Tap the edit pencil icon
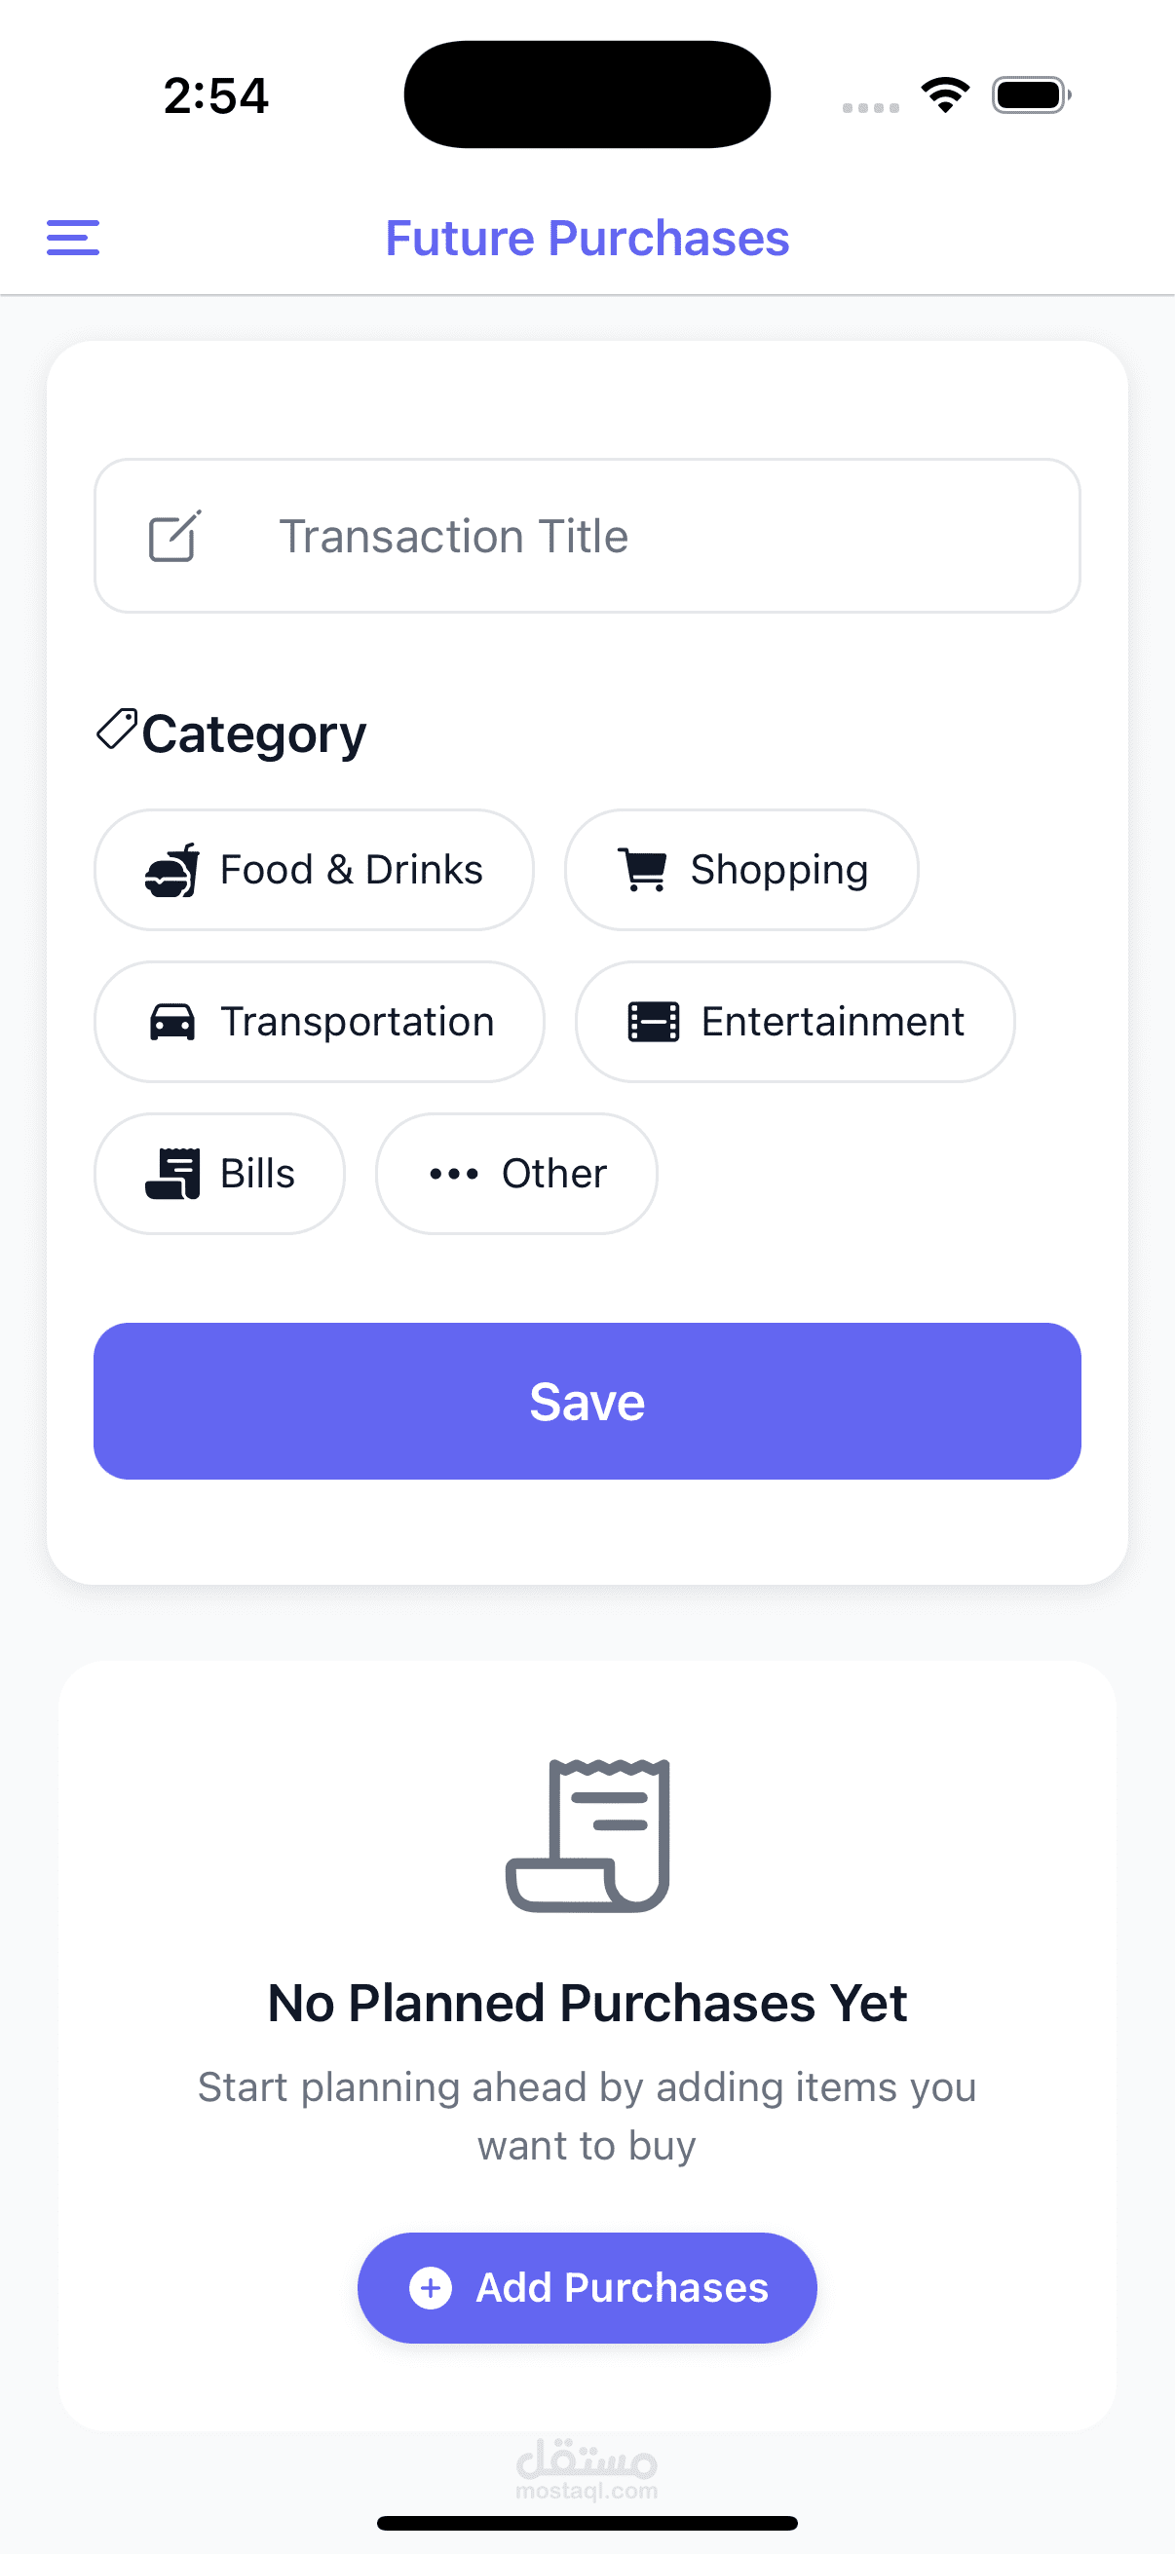1175x2554 pixels. [x=174, y=537]
